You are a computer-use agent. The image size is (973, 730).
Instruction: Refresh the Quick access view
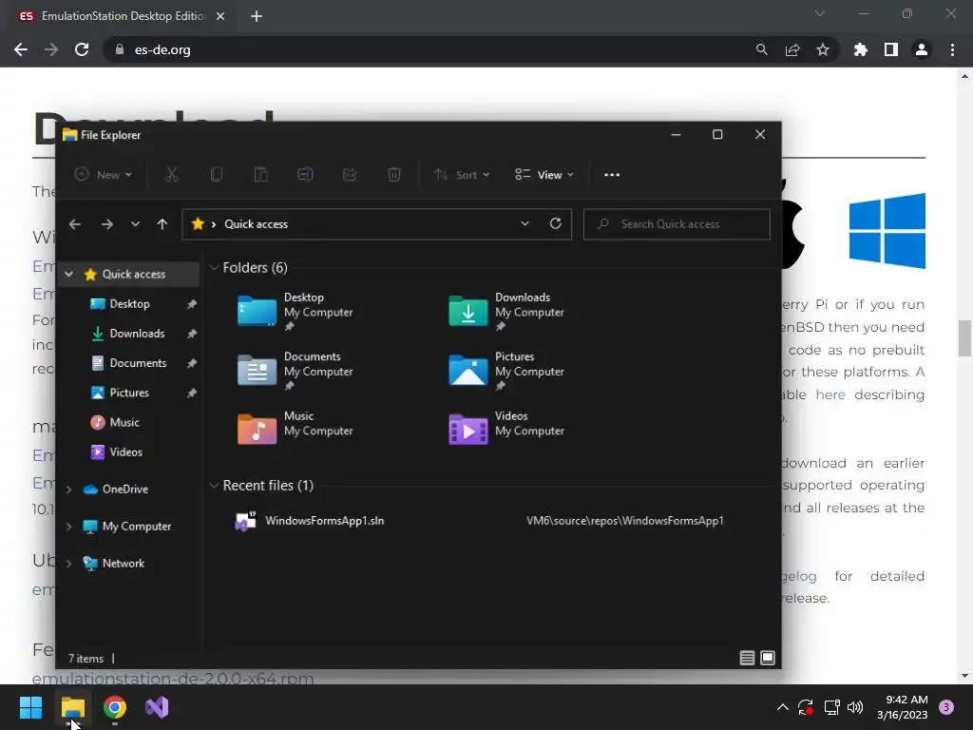click(x=555, y=223)
